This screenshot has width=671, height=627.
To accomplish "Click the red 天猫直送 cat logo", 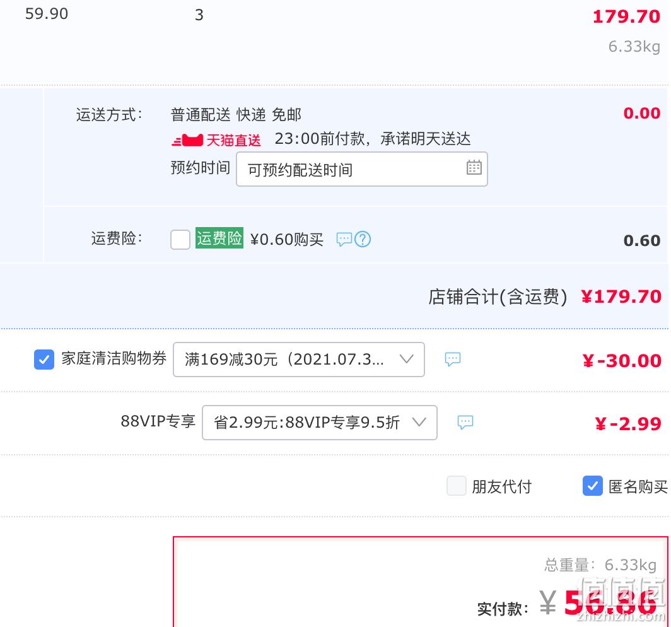I will 187,140.
